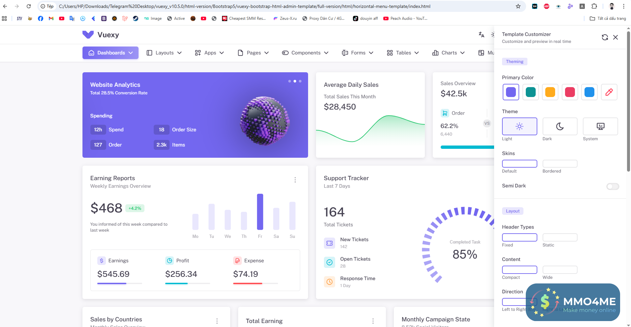Close the Template Customizer panel
Viewport: 631px width, 327px height.
coord(615,37)
